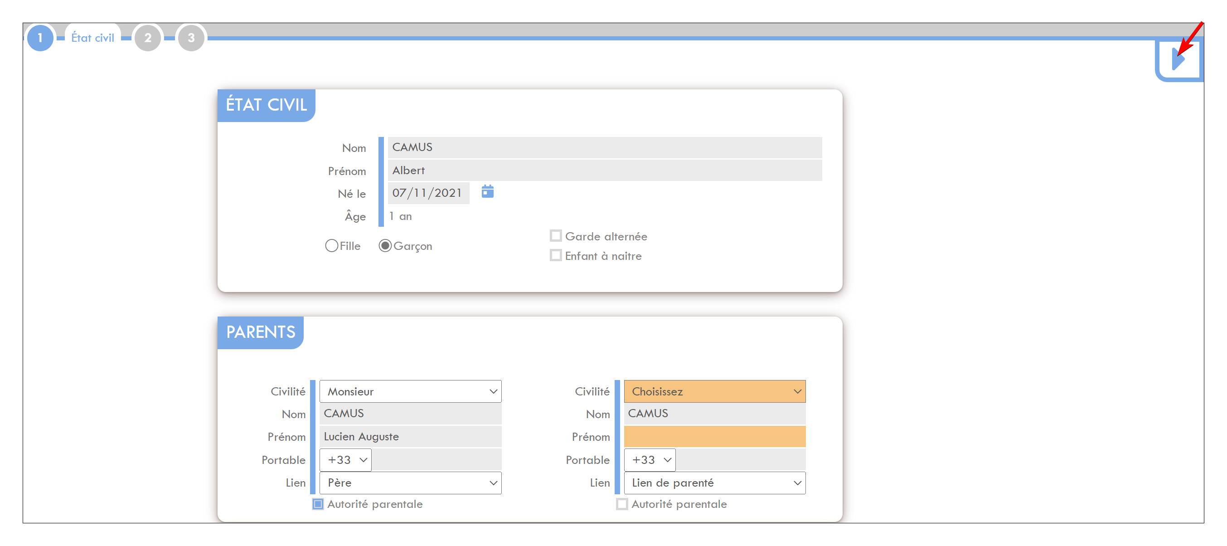The height and width of the screenshot is (546, 1227).
Task: Open the Père lien dropdown
Action: pos(410,483)
